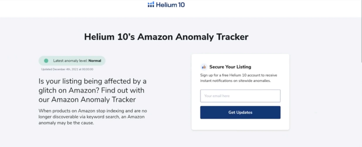Submit with the Get Updates button
Image resolution: width=362 pixels, height=147 pixels.
[240, 112]
